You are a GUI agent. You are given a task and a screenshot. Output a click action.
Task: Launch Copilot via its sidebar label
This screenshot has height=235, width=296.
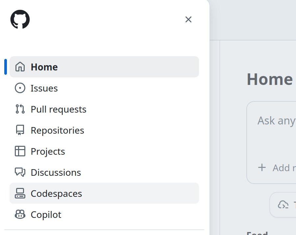(46, 215)
